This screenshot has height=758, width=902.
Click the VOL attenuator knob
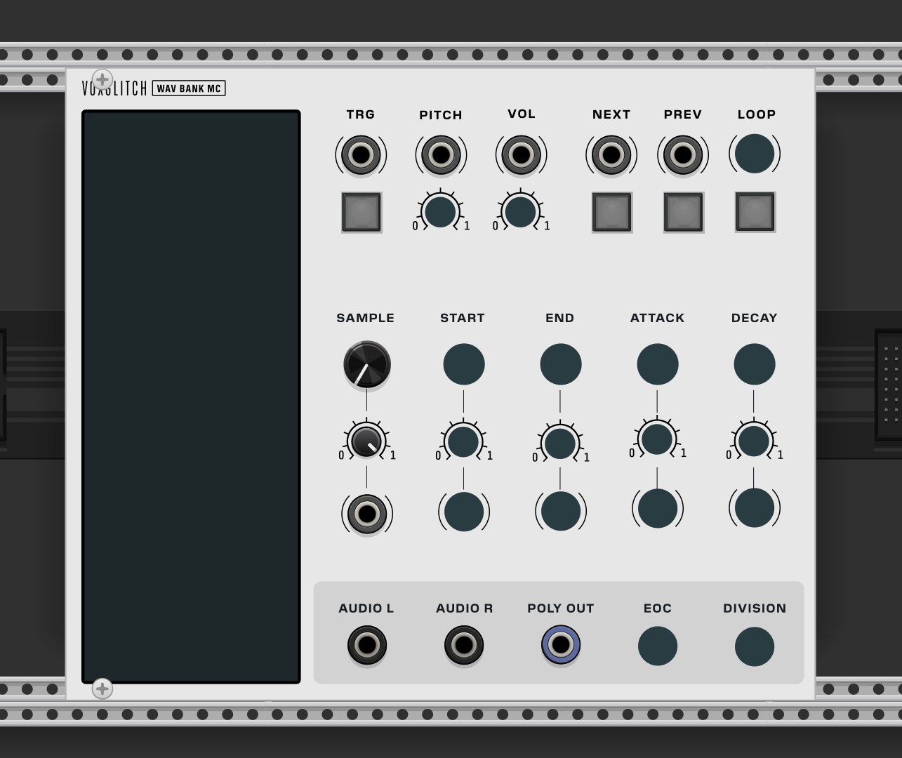pyautogui.click(x=520, y=212)
